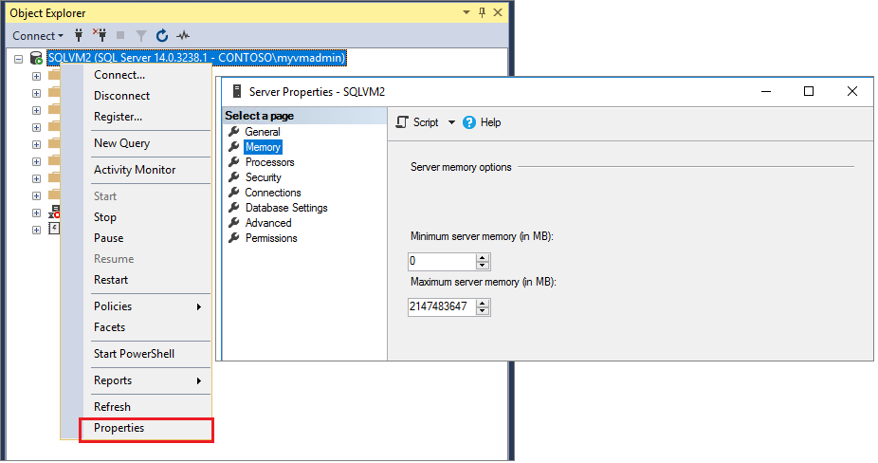The image size is (878, 463).
Task: Click the Help icon in Server Properties
Action: click(469, 122)
